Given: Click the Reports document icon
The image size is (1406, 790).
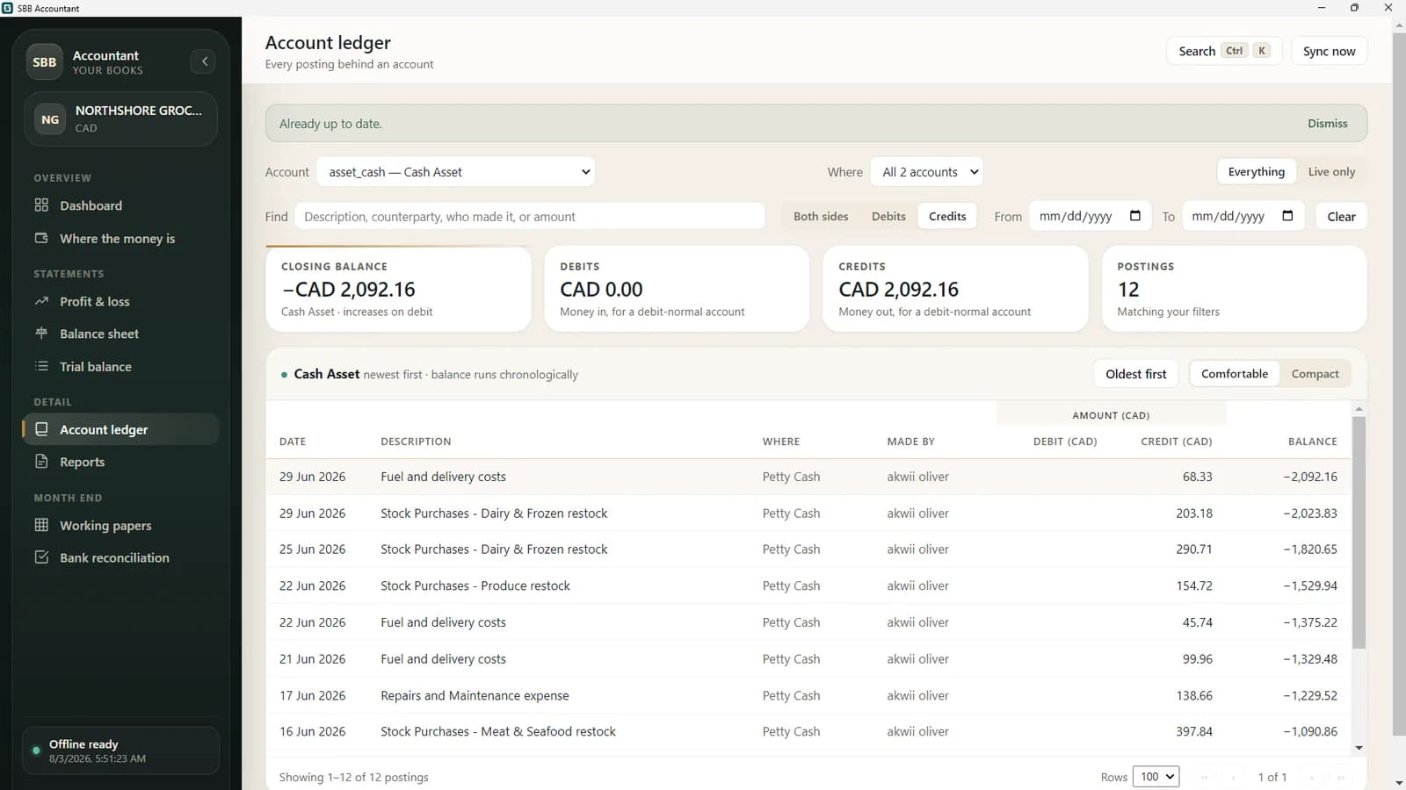Looking at the screenshot, I should [x=41, y=462].
